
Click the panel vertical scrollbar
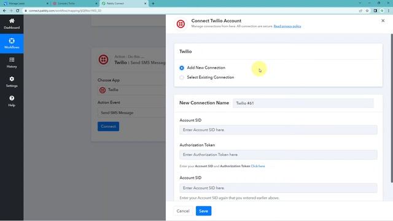(x=392, y=108)
